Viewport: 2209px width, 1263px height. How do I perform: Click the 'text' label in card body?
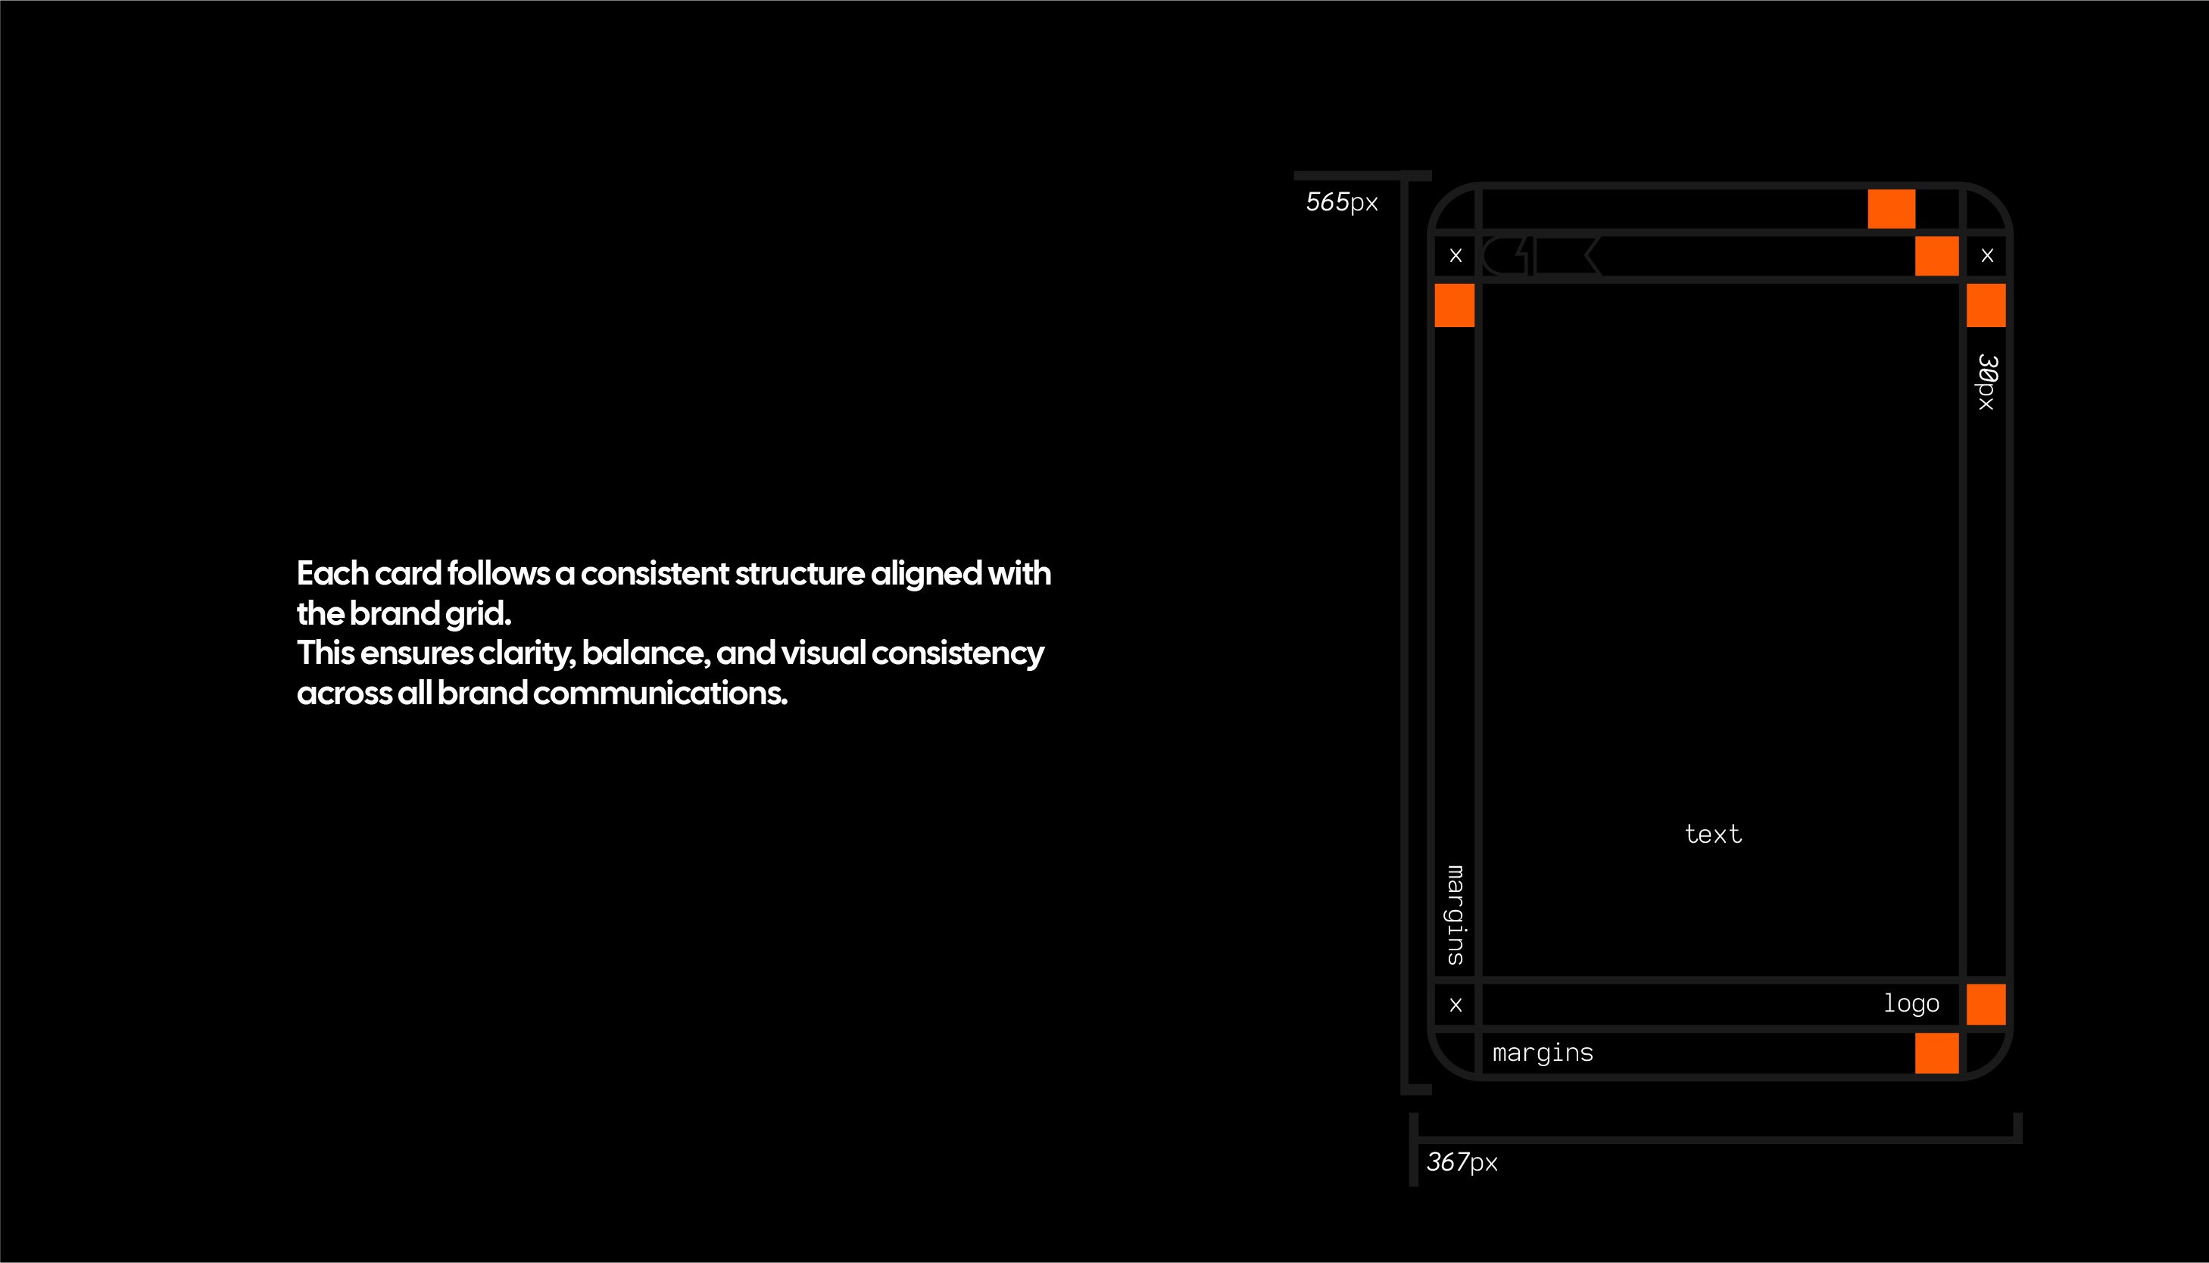tap(1712, 834)
